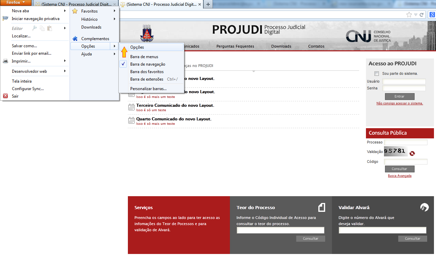Click the red Sair exit icon
Image resolution: width=436 pixels, height=255 pixels.
[5, 96]
